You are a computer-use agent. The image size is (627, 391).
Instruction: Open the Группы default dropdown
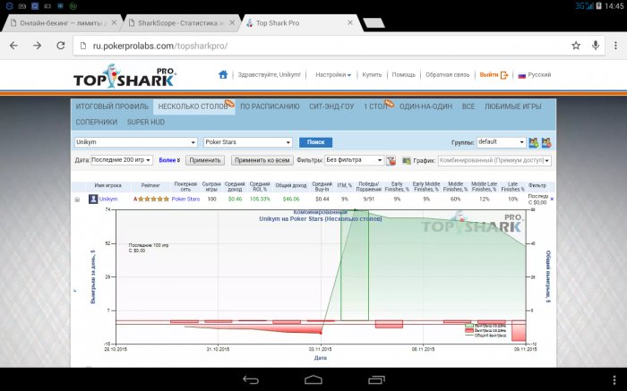tap(501, 142)
